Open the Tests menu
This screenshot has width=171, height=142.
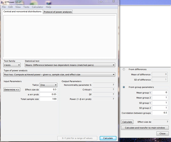pyautogui.click(x=26, y=7)
